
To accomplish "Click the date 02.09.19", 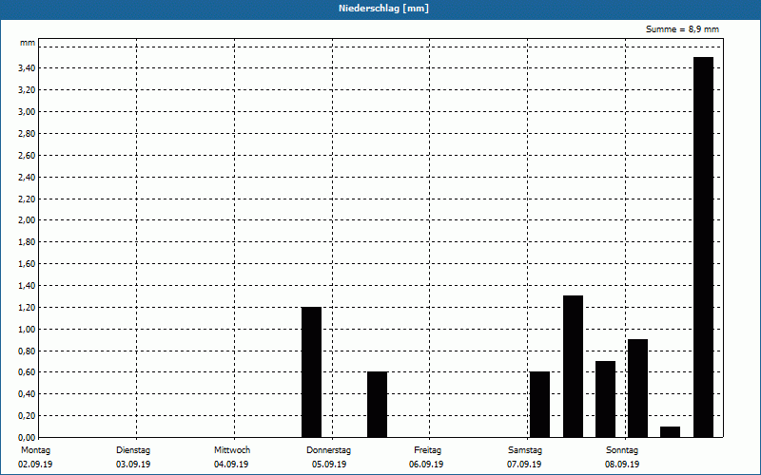I will (35, 465).
